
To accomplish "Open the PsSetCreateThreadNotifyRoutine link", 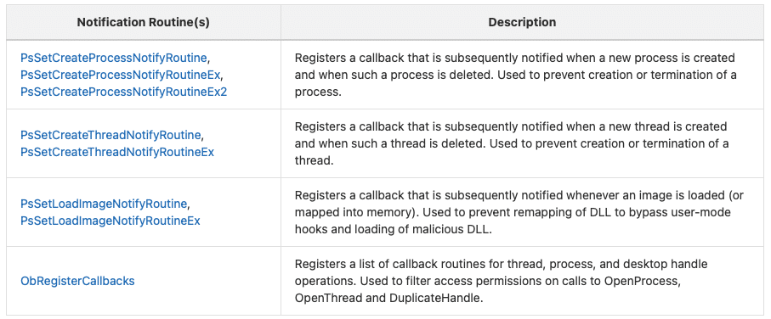I will point(111,135).
